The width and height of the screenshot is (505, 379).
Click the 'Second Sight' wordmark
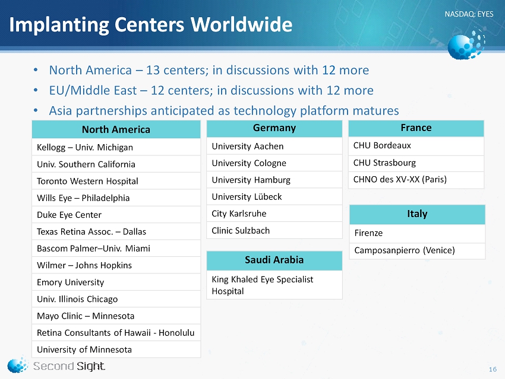click(x=69, y=366)
